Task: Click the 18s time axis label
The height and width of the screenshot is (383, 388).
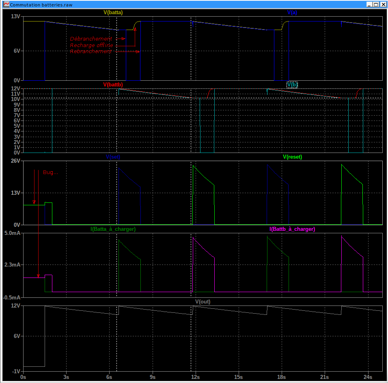Action: pyautogui.click(x=282, y=377)
